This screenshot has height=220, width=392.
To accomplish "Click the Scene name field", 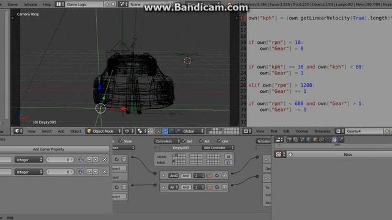I will point(148,4).
